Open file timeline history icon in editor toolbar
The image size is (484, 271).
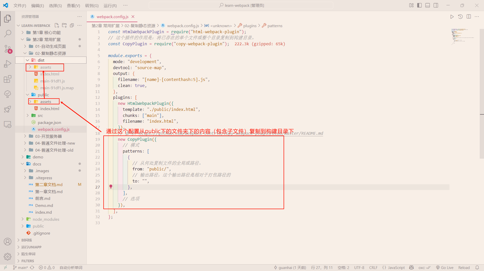pos(460,17)
